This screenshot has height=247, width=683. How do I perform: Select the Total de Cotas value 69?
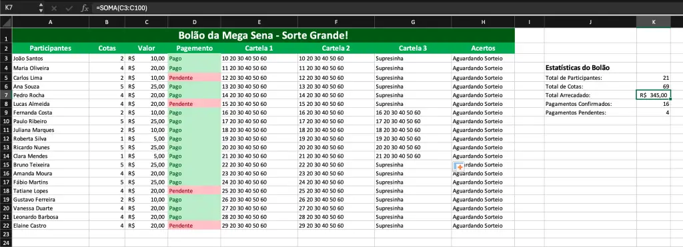click(654, 86)
